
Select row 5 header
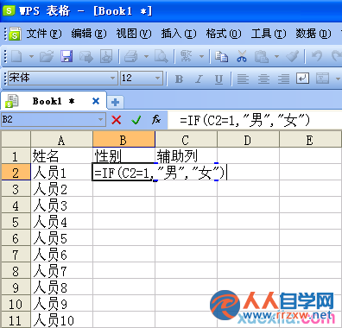(16, 222)
